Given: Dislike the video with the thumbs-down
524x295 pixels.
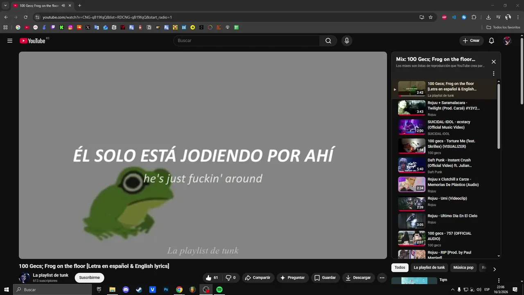Looking at the screenshot, I should click(231, 277).
